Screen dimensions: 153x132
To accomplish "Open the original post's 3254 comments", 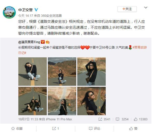I will pos(122,119).
